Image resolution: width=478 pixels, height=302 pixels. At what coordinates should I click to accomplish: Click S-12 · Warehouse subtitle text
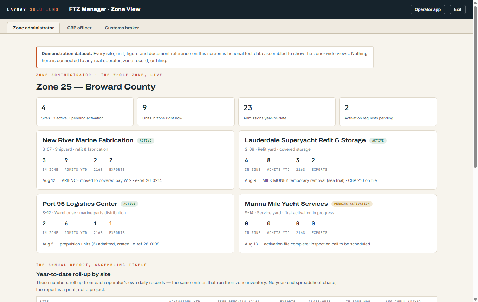tap(84, 213)
